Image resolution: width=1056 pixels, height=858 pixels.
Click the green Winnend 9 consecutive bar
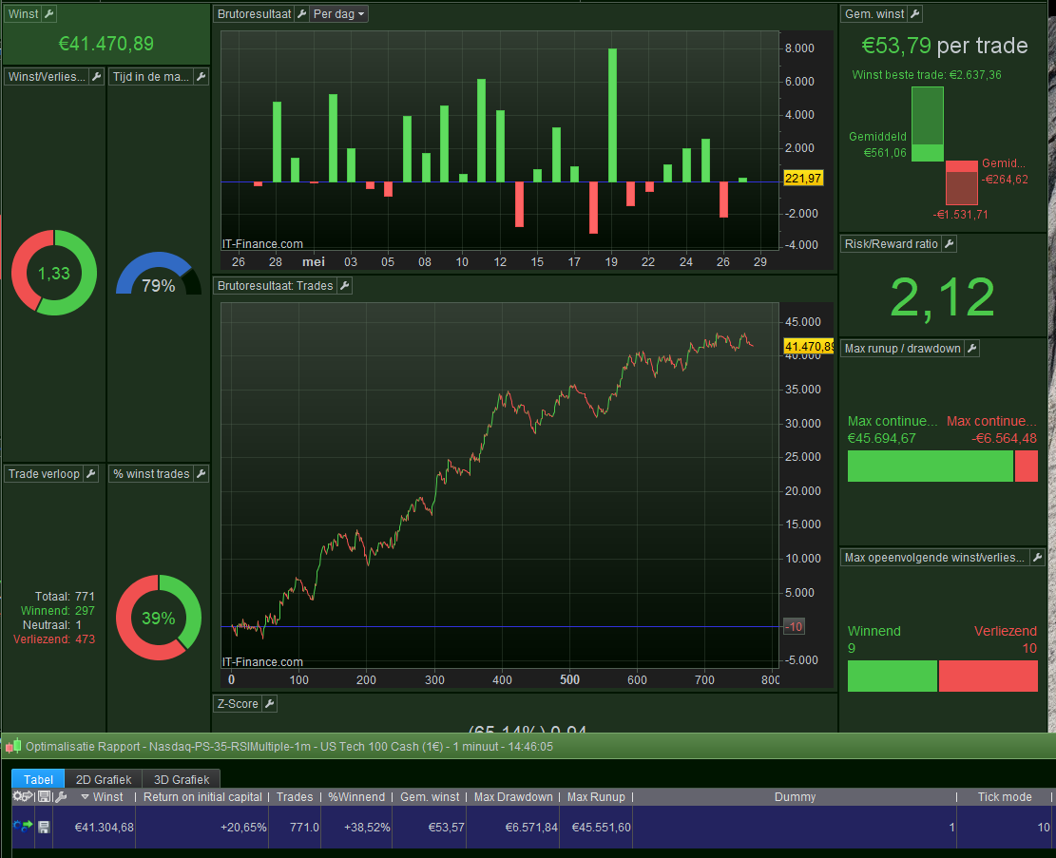tap(892, 677)
